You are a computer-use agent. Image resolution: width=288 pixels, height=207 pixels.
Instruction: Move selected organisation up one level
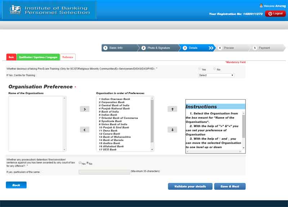[x=172, y=109]
